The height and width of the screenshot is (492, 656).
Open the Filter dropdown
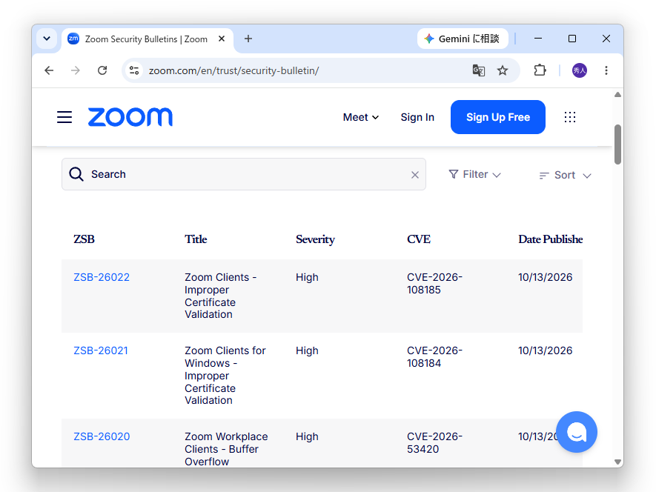[x=474, y=174]
